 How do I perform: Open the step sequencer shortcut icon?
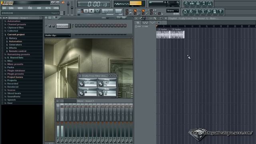click(x=192, y=3)
